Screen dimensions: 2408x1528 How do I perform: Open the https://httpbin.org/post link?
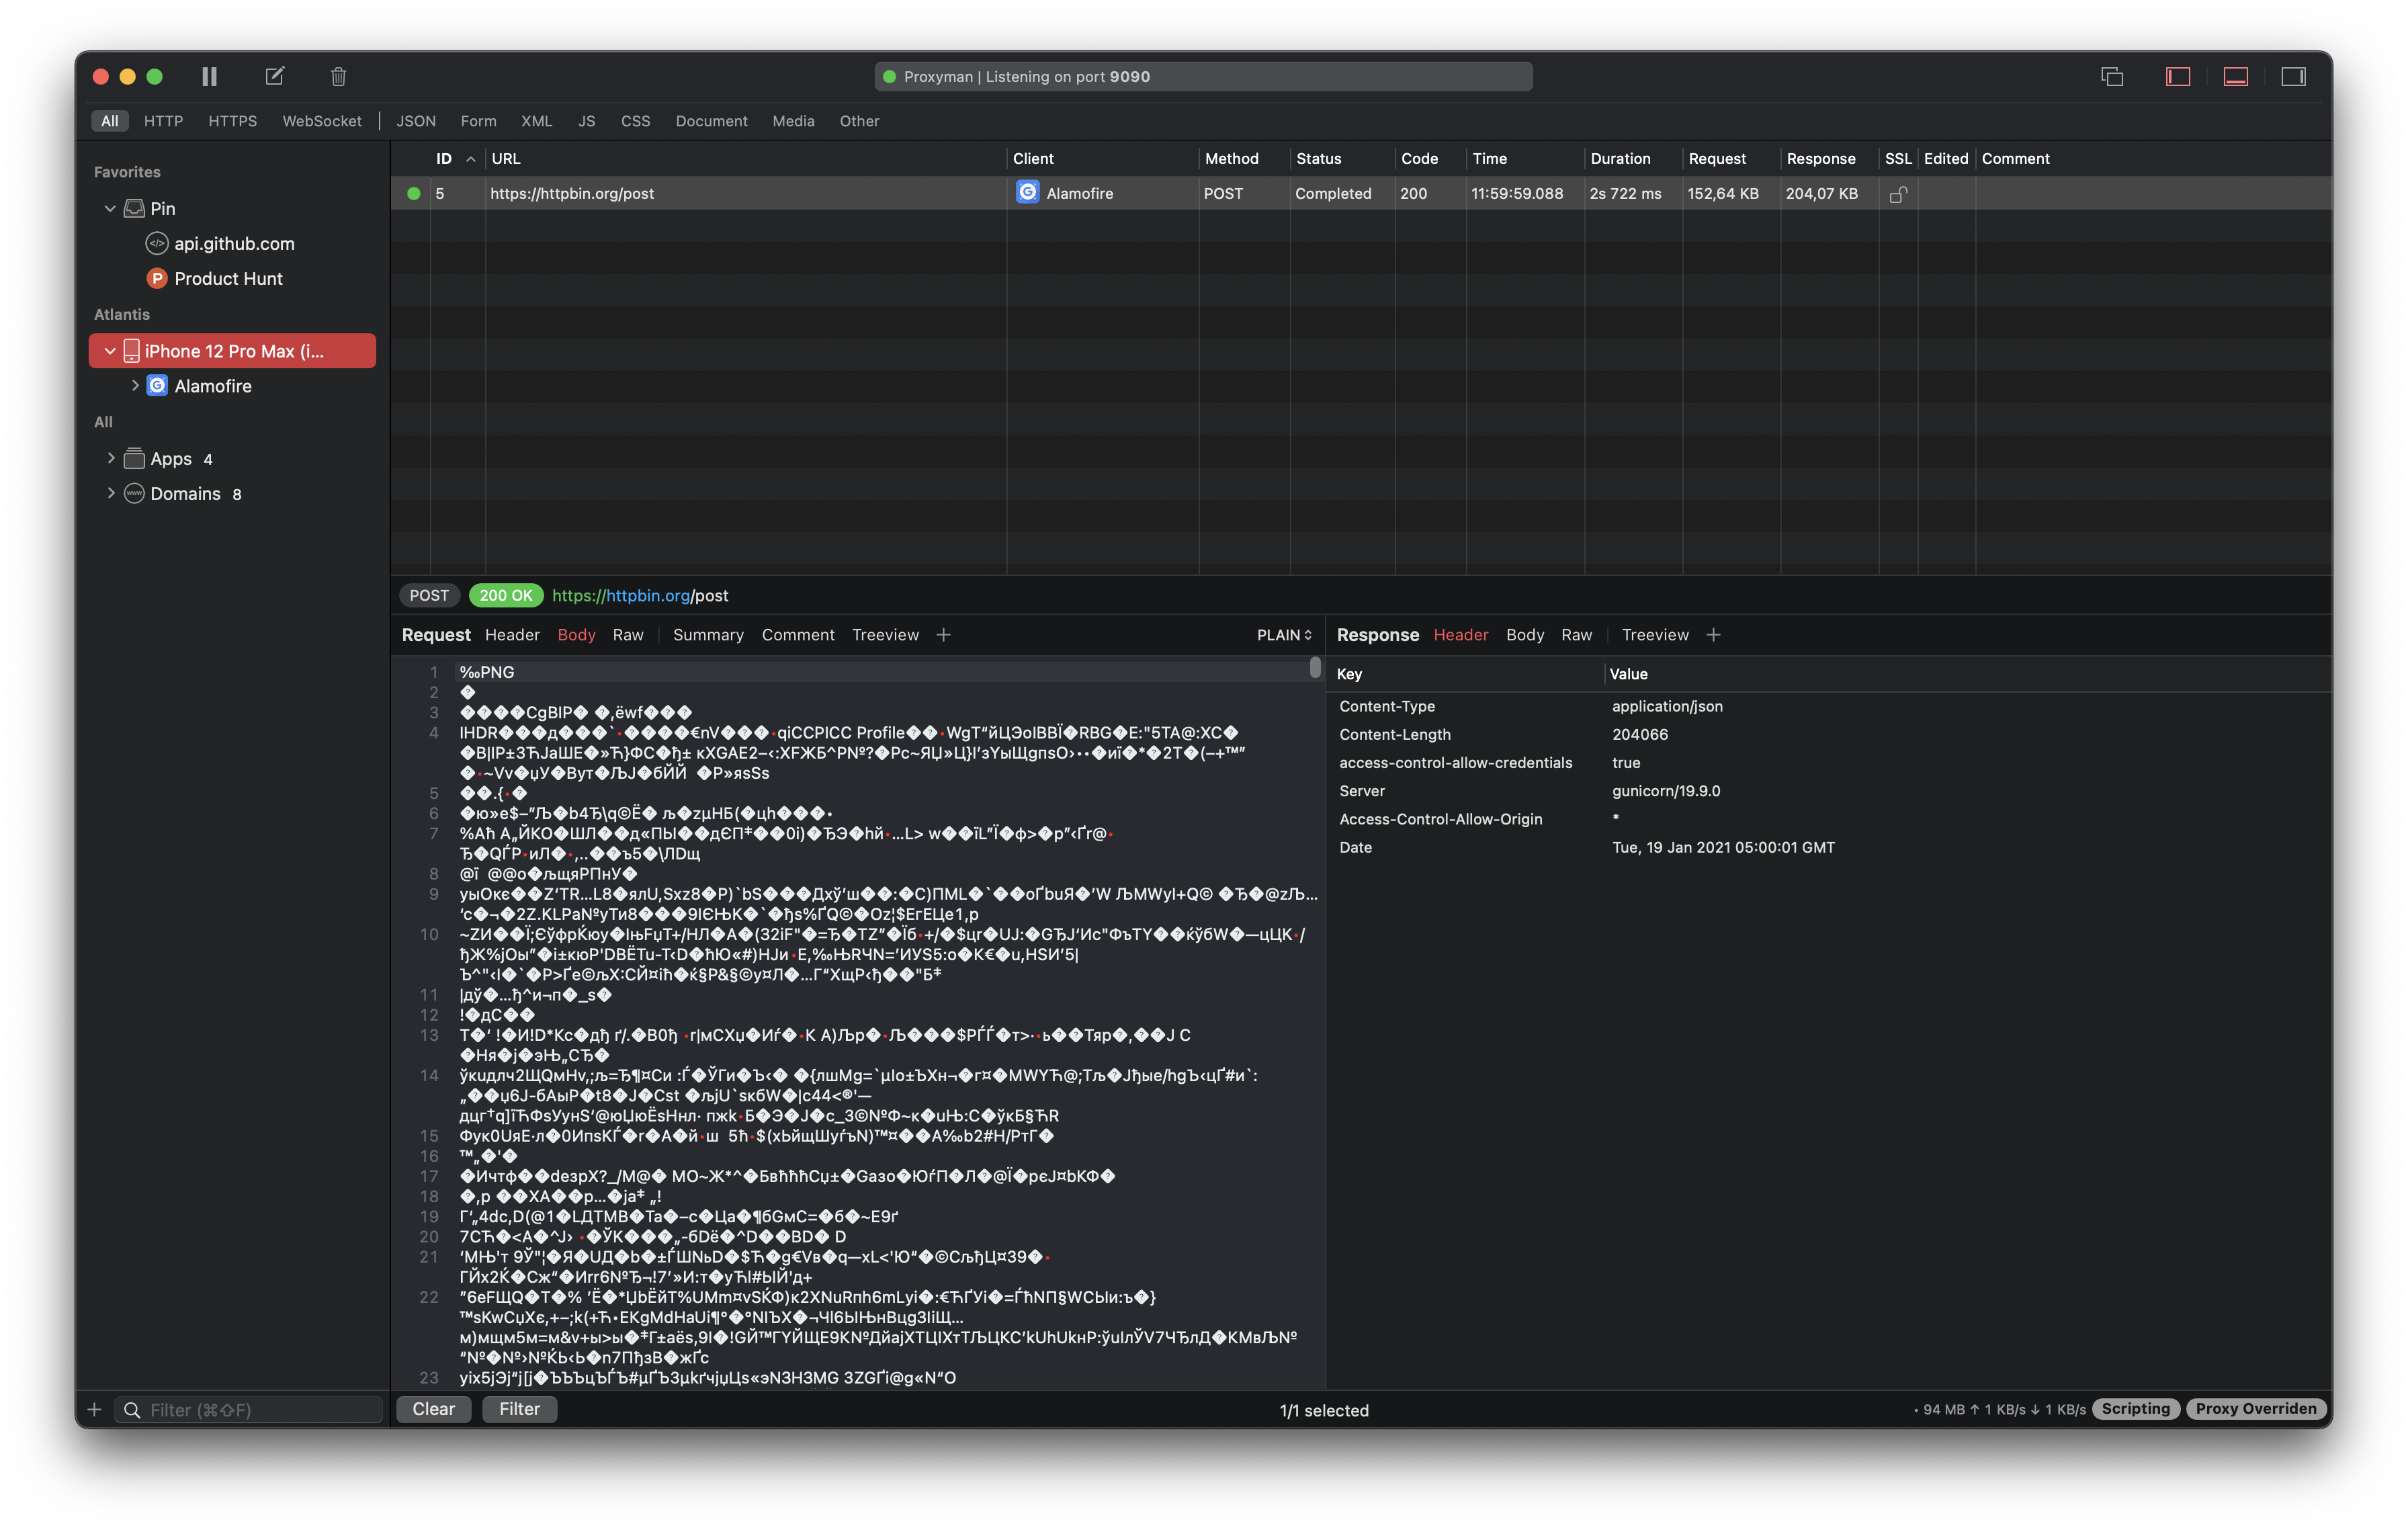pos(641,595)
